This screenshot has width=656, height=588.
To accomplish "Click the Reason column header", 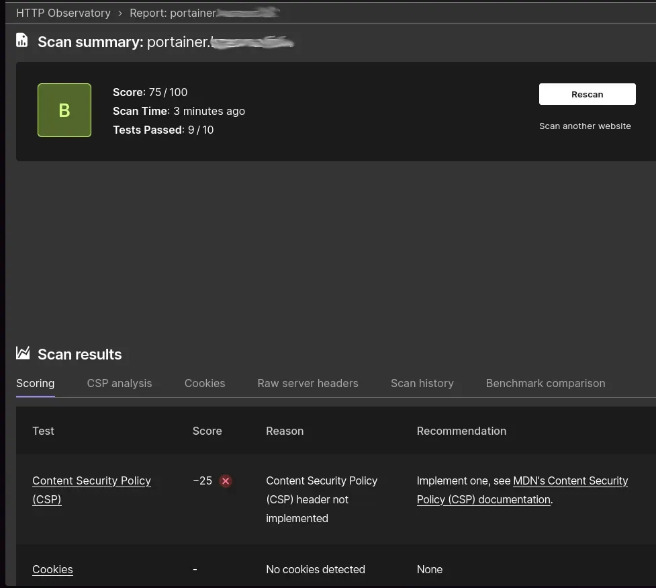I will (285, 431).
